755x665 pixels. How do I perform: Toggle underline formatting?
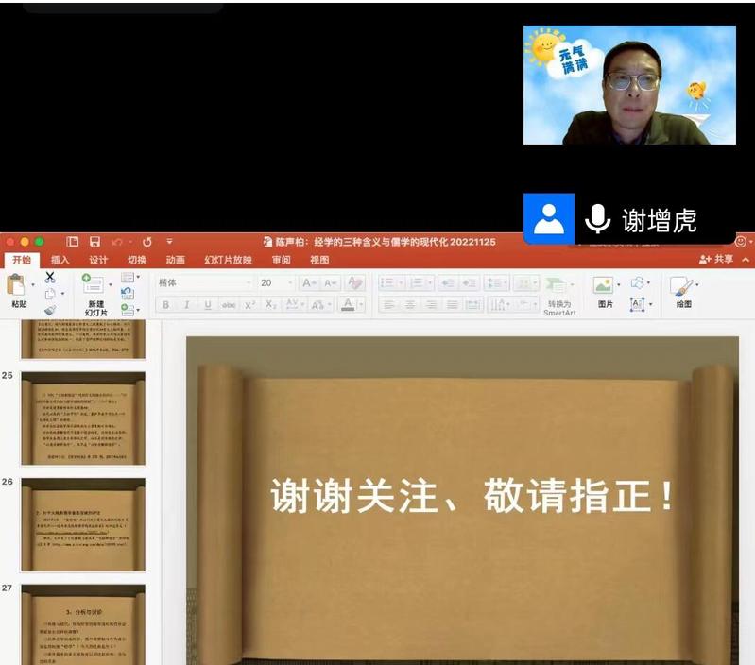tap(207, 305)
